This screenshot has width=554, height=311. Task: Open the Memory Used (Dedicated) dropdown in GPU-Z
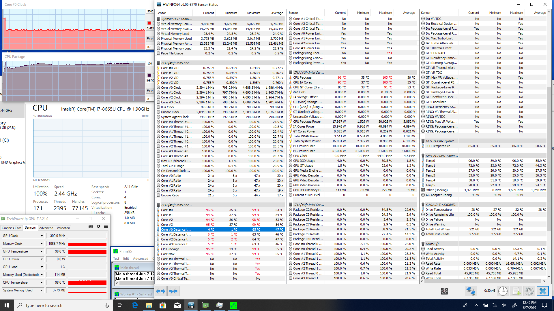click(x=42, y=275)
